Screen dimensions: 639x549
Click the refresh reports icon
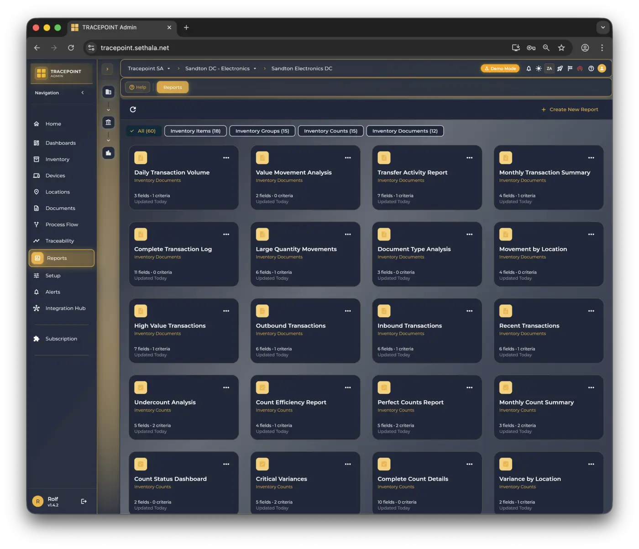click(x=133, y=110)
